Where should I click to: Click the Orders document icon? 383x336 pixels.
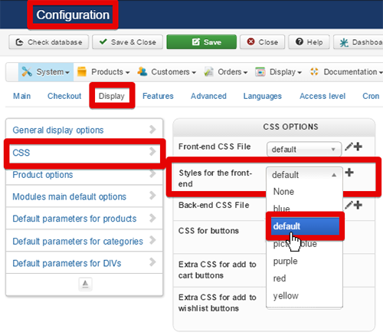208,72
